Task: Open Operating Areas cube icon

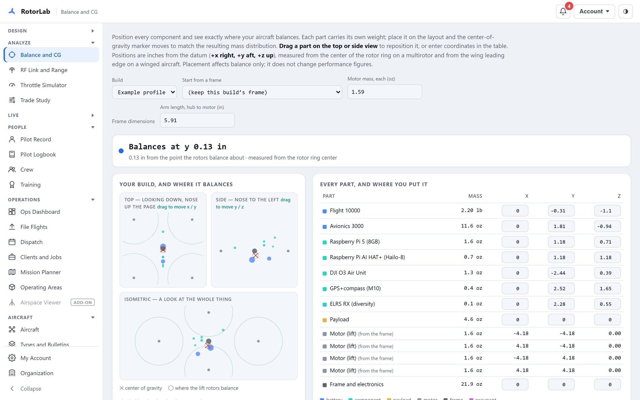Action: (x=12, y=287)
